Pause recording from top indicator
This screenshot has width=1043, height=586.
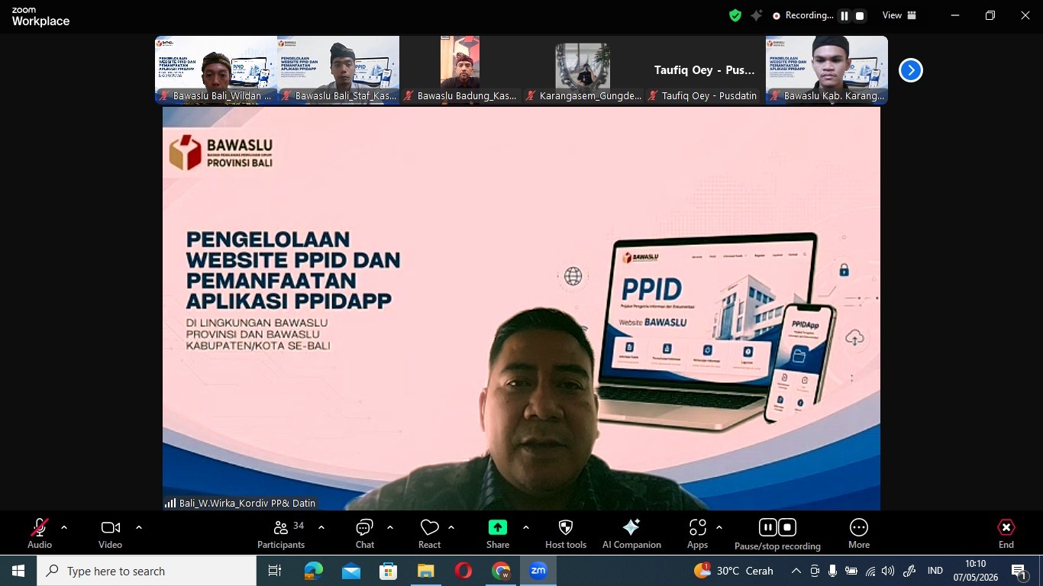(x=844, y=15)
